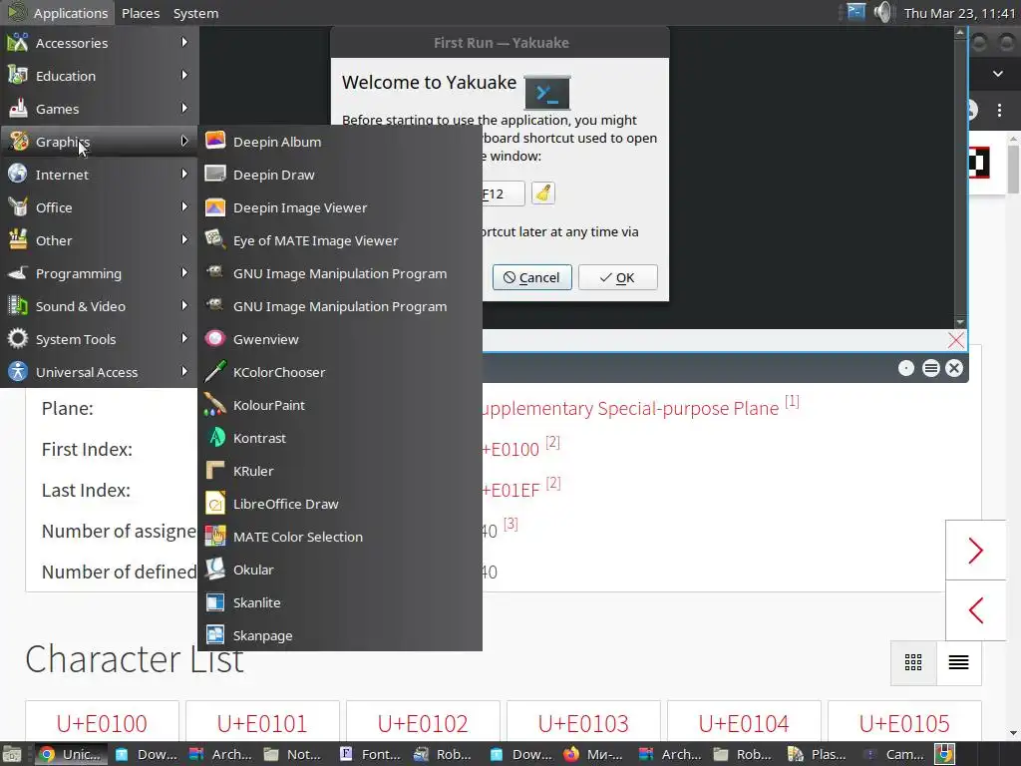The height and width of the screenshot is (766, 1021).
Task: Open Skanlite scanning app
Action: pyautogui.click(x=340, y=602)
